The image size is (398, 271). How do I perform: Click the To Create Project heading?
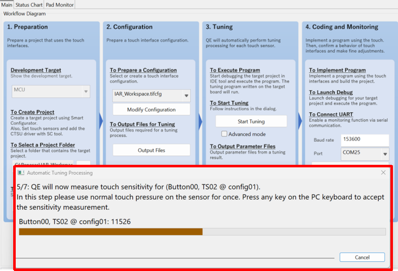click(x=32, y=112)
